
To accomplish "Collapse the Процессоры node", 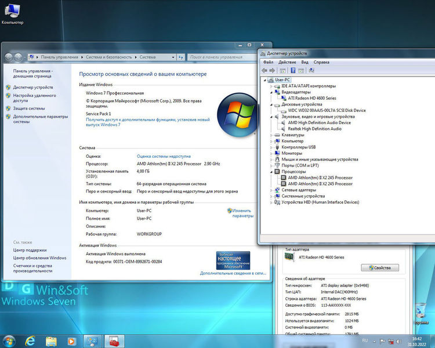I will (x=271, y=172).
